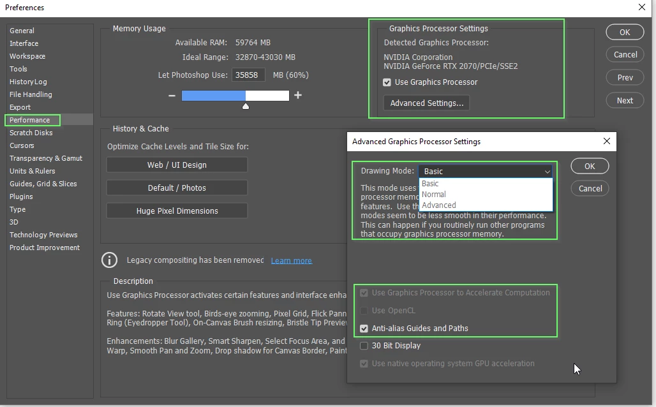Toggle Use Graphics Processor checkbox
The width and height of the screenshot is (656, 407).
tap(387, 82)
